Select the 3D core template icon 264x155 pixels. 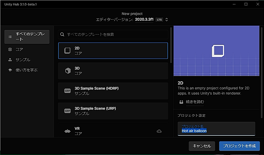pyautogui.click(x=67, y=70)
